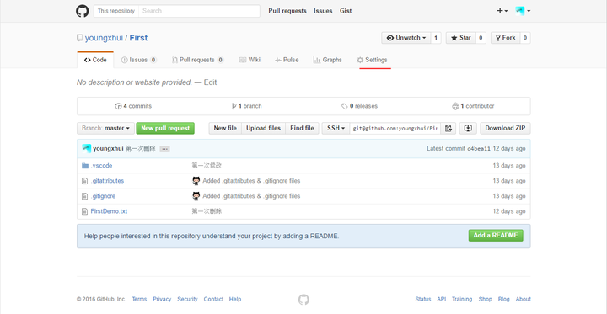The height and width of the screenshot is (314, 607).
Task: Download the repository as ZIP
Action: click(x=505, y=129)
